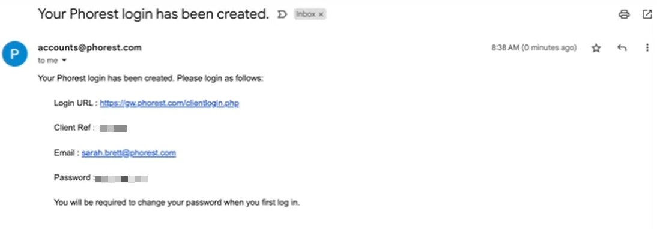
Task: Click the "Please login as follows" sentence
Action: coord(220,78)
